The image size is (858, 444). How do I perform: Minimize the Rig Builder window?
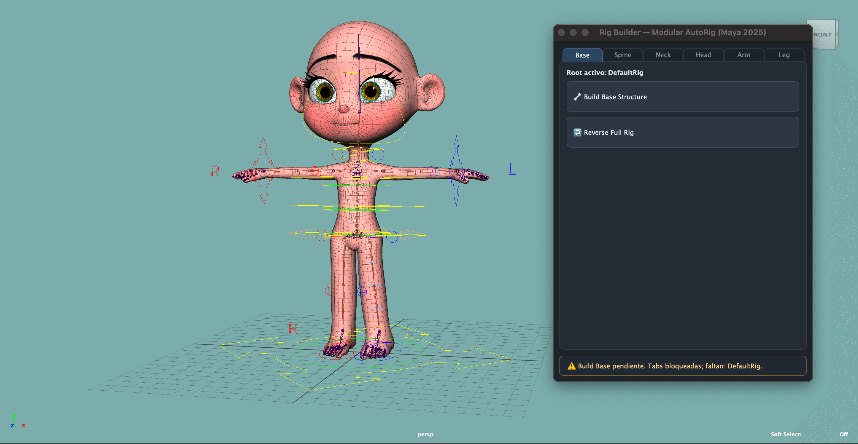(x=573, y=33)
